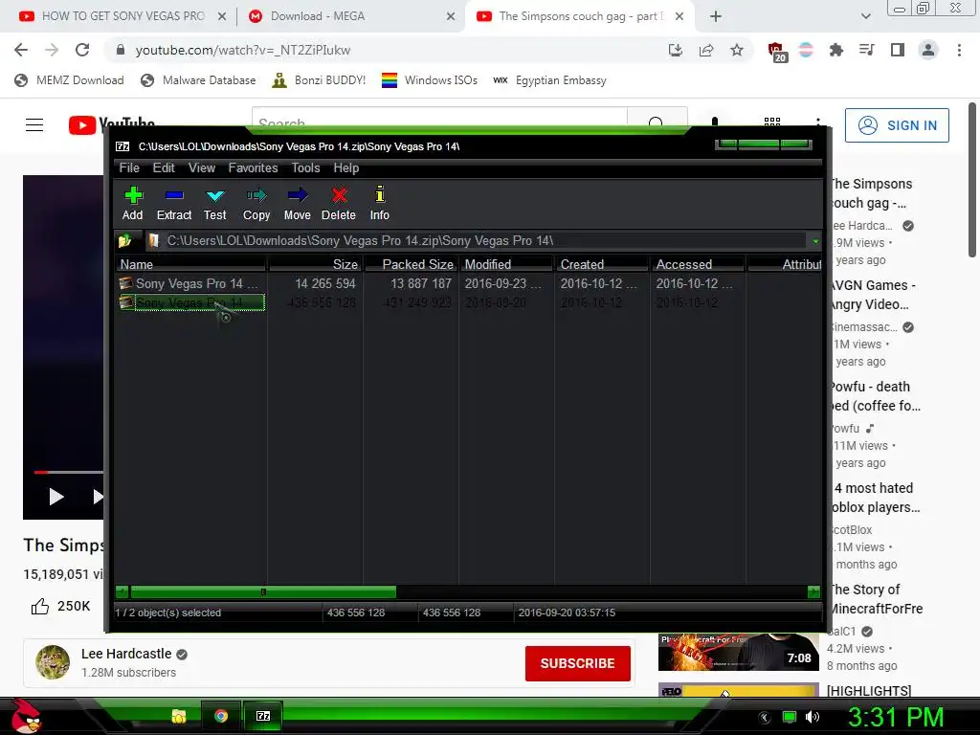Open the Chrome three-dot menu
This screenshot has height=735, width=980.
click(x=959, y=50)
